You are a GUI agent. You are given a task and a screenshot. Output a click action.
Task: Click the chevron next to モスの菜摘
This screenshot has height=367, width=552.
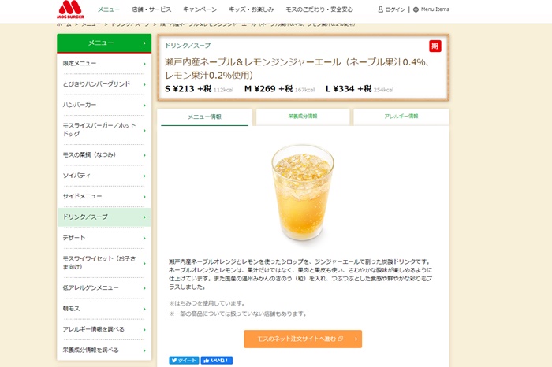pos(144,155)
